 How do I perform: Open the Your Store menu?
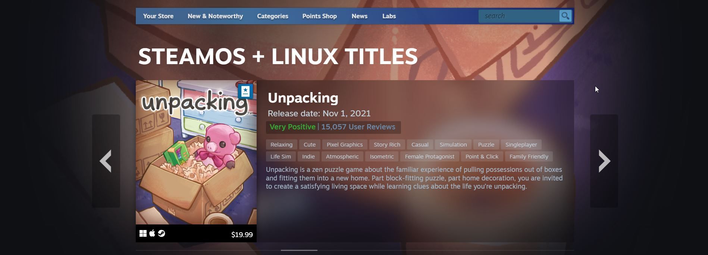pyautogui.click(x=158, y=16)
